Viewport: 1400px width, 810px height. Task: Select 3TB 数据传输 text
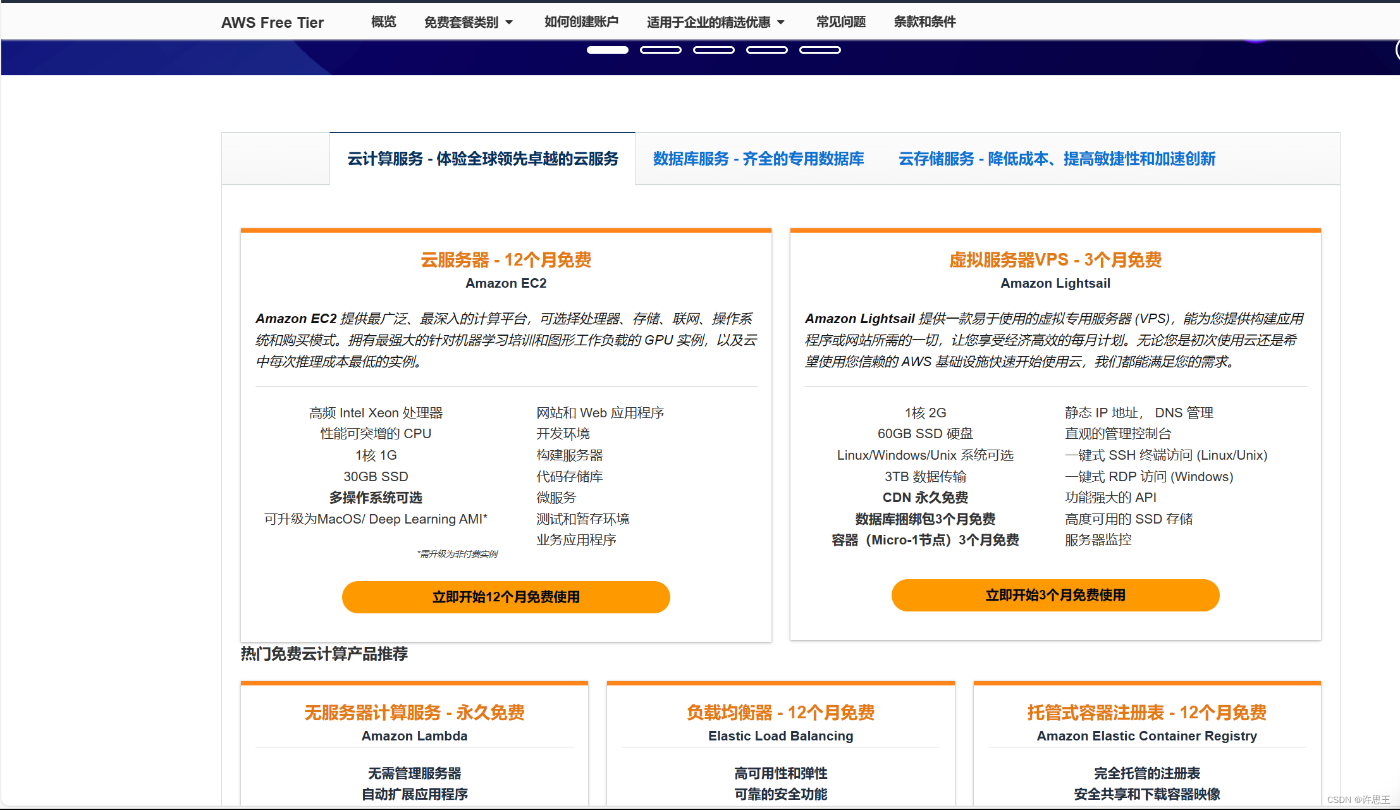pyautogui.click(x=925, y=477)
